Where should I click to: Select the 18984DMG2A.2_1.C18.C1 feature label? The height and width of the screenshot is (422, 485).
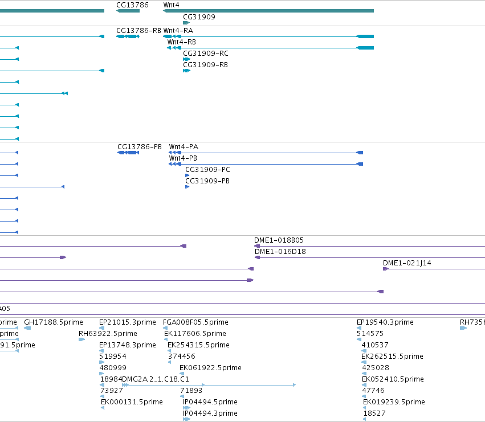[144, 379]
